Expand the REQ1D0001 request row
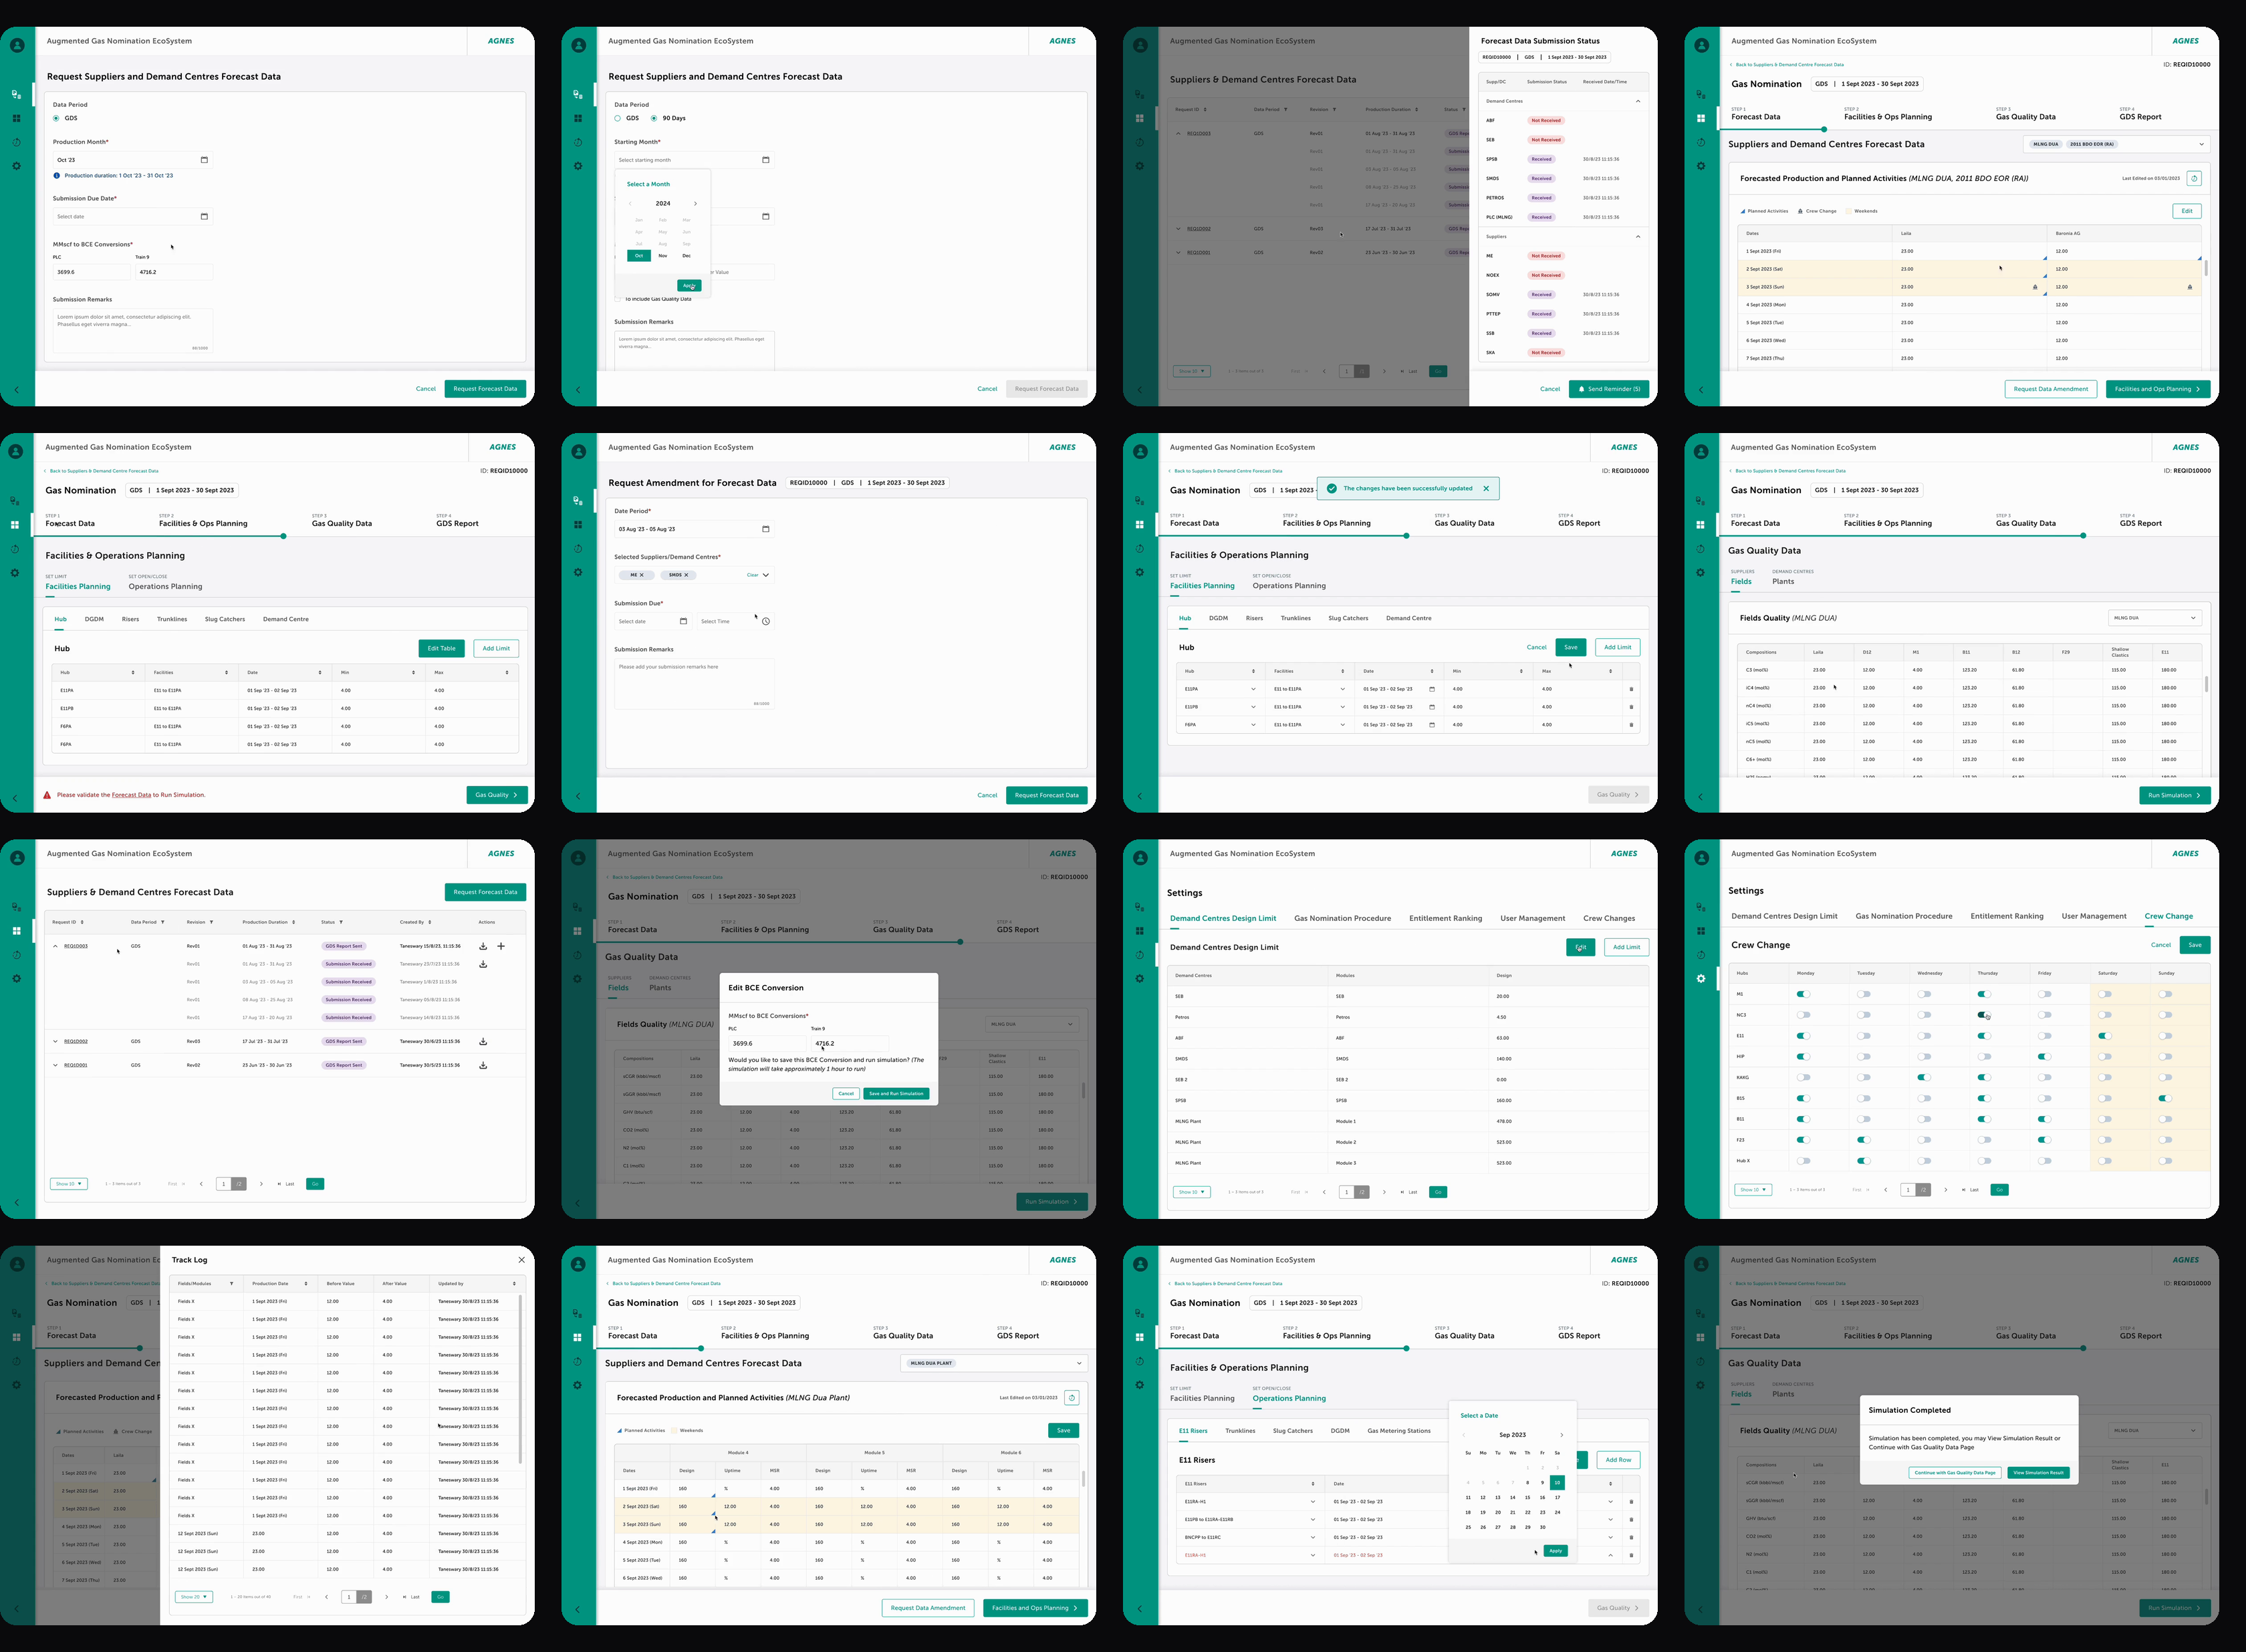 (56, 1065)
